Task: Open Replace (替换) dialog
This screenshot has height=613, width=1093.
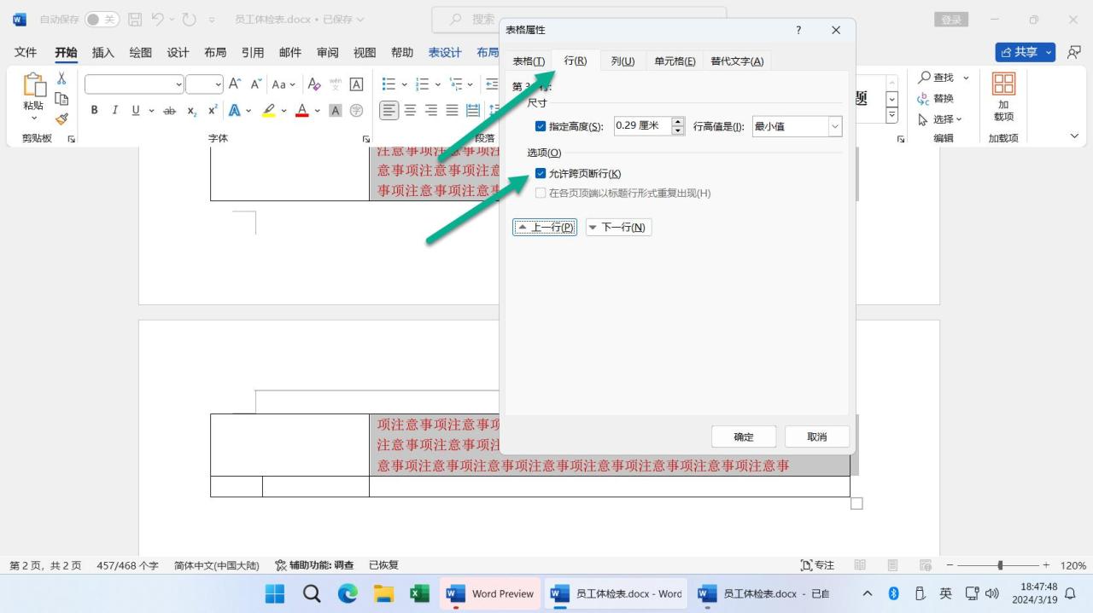Action: point(942,98)
